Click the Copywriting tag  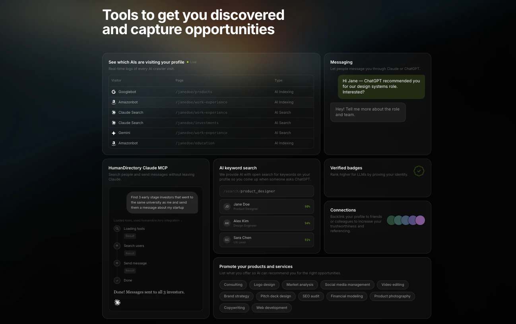[234, 308]
